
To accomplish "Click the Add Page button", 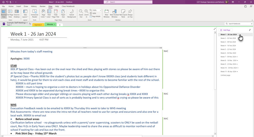I will point(225,30).
